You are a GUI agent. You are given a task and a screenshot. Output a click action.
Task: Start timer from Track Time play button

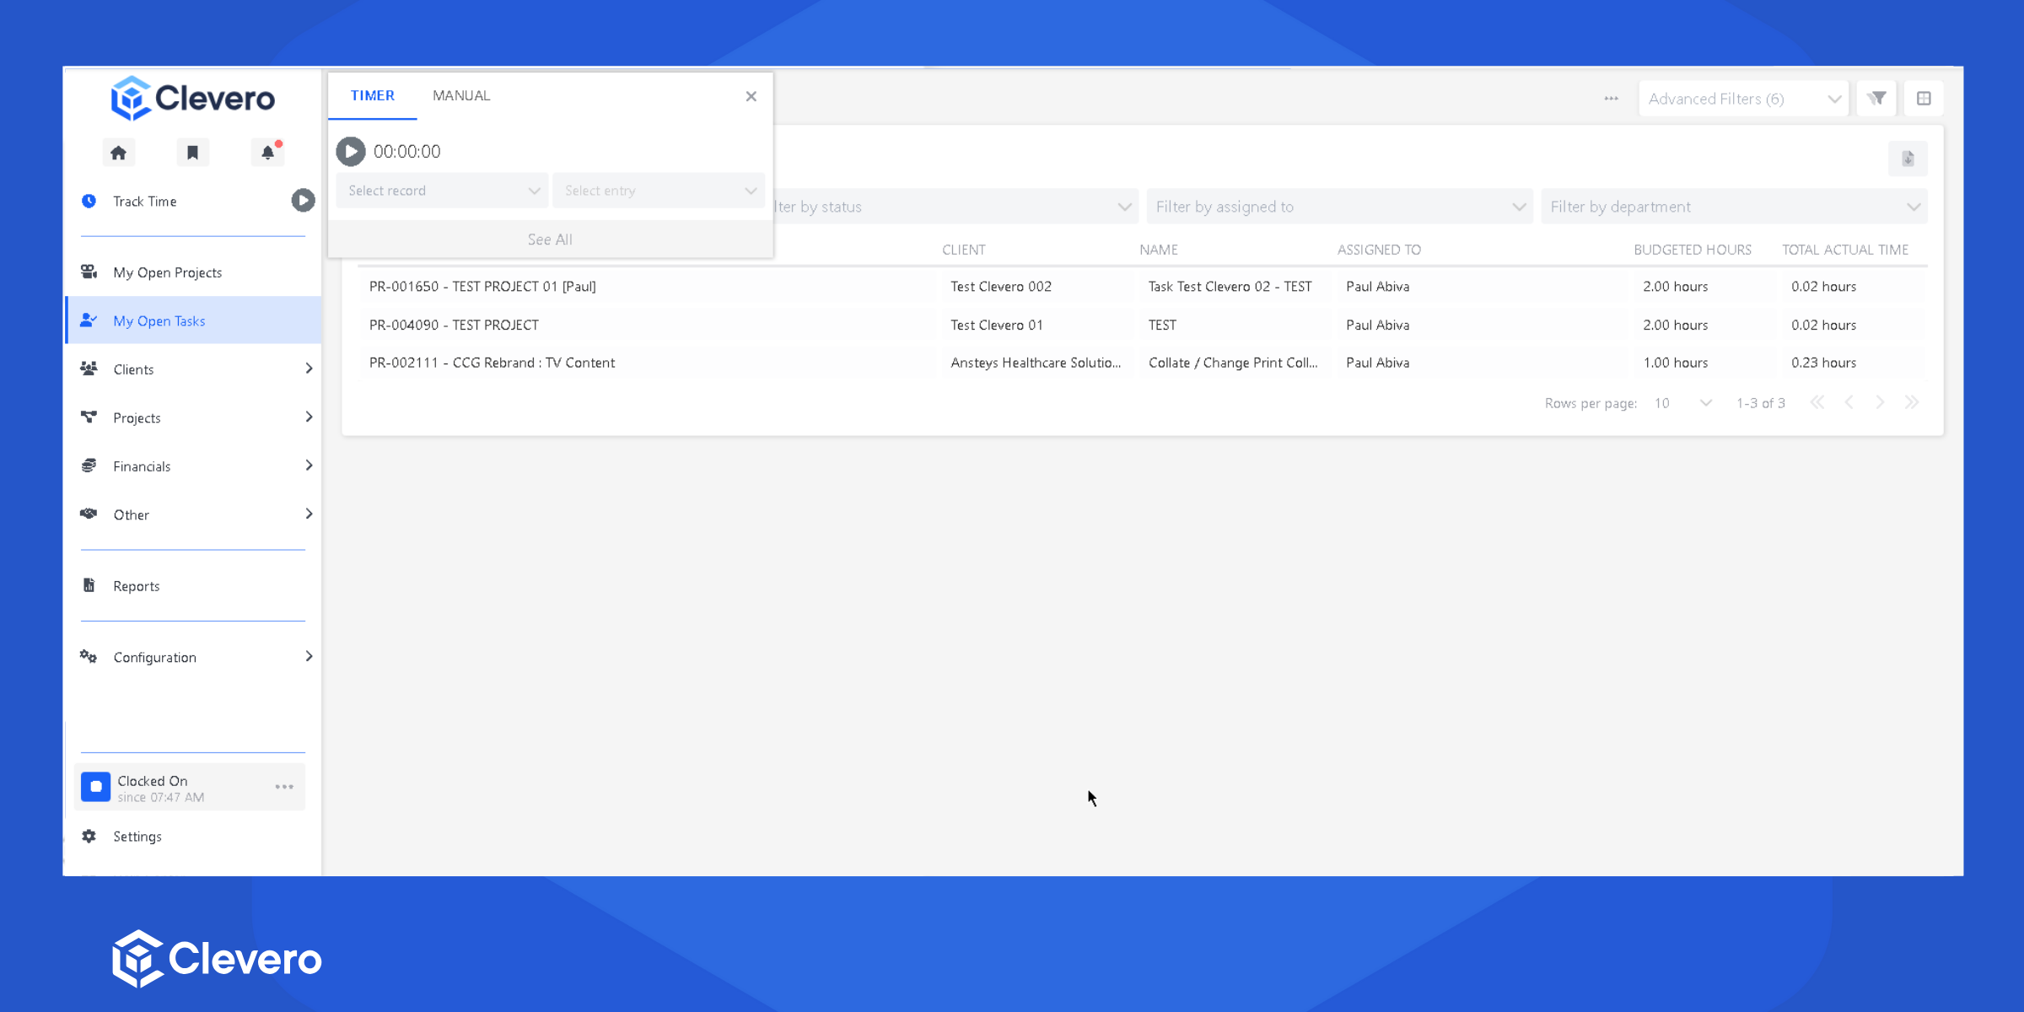point(303,201)
